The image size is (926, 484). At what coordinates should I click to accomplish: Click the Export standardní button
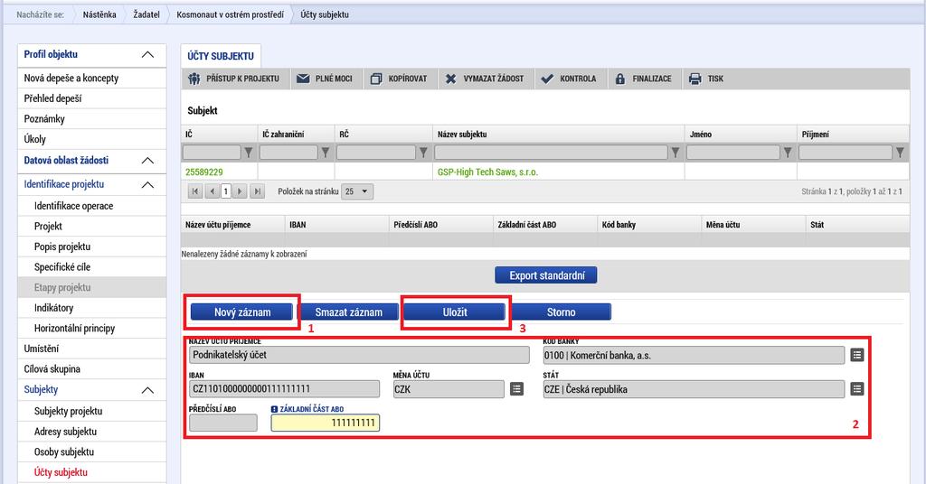tap(546, 275)
